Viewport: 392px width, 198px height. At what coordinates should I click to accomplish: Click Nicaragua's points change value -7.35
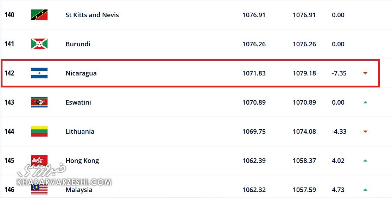click(x=339, y=73)
